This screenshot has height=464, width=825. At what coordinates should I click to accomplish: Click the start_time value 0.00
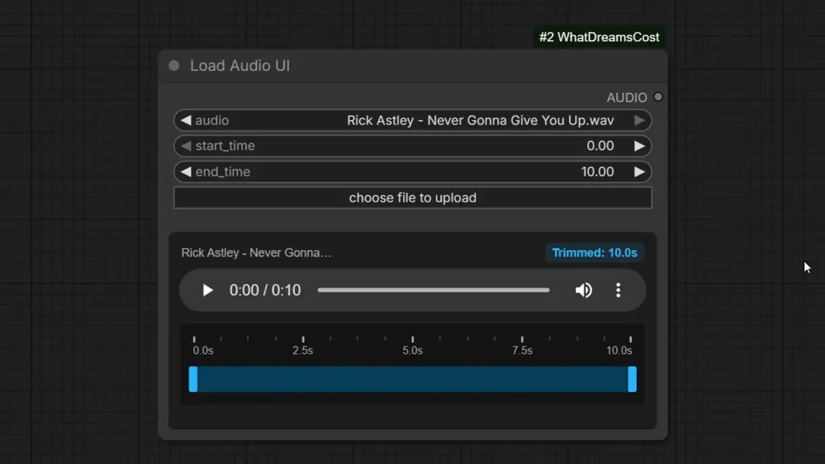click(600, 146)
